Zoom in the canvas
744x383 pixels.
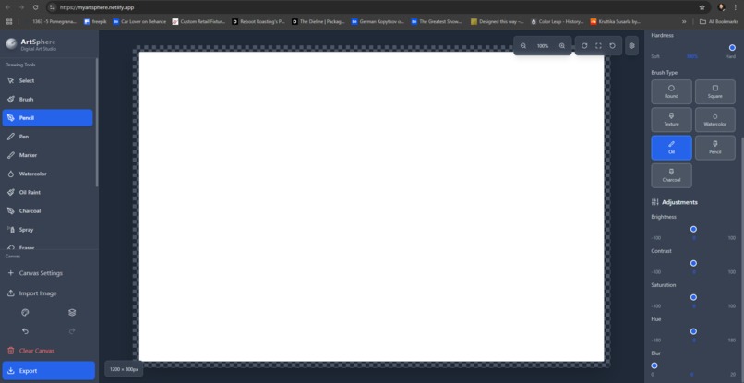[x=562, y=46]
